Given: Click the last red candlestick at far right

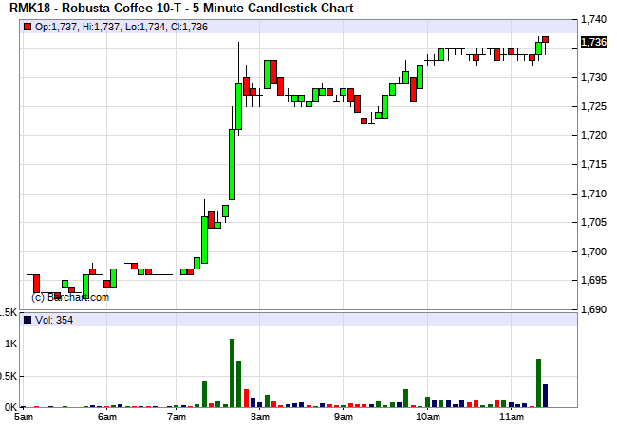Looking at the screenshot, I should point(546,39).
